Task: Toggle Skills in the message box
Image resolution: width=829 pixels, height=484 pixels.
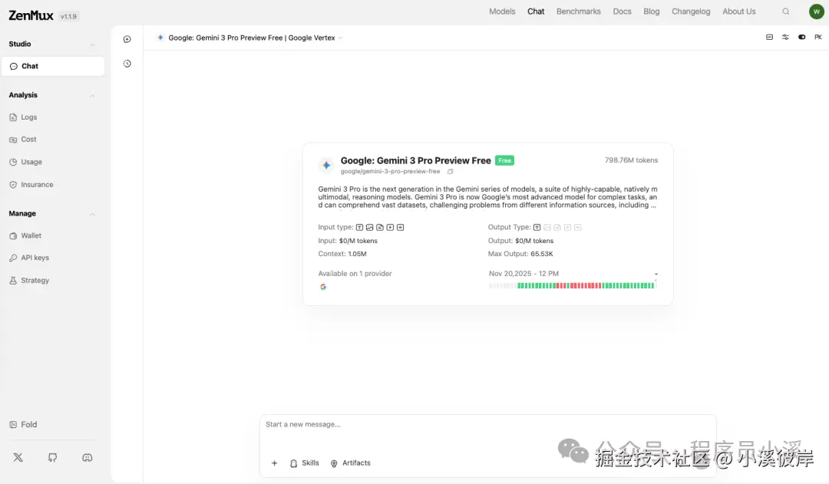Action: [305, 463]
